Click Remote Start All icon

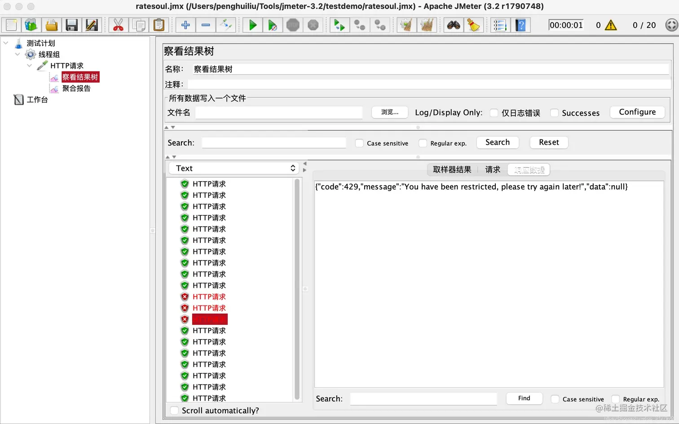click(x=339, y=25)
